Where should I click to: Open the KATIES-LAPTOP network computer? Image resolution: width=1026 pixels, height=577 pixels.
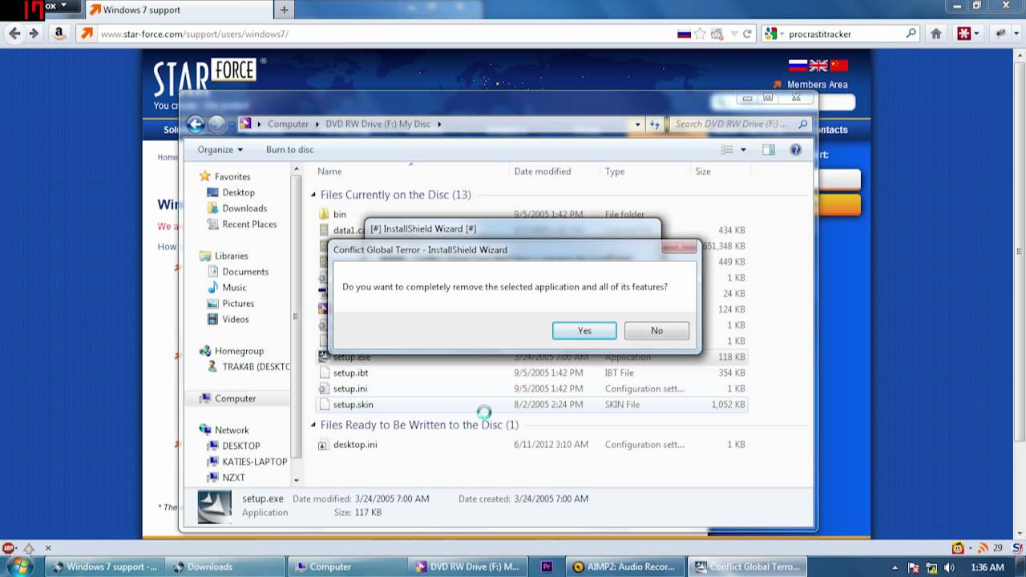coord(254,462)
